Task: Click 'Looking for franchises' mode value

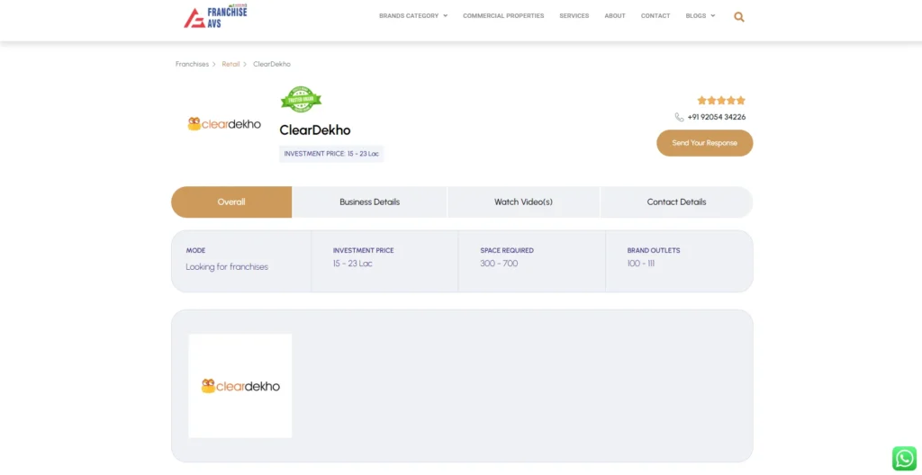Action: click(x=227, y=267)
